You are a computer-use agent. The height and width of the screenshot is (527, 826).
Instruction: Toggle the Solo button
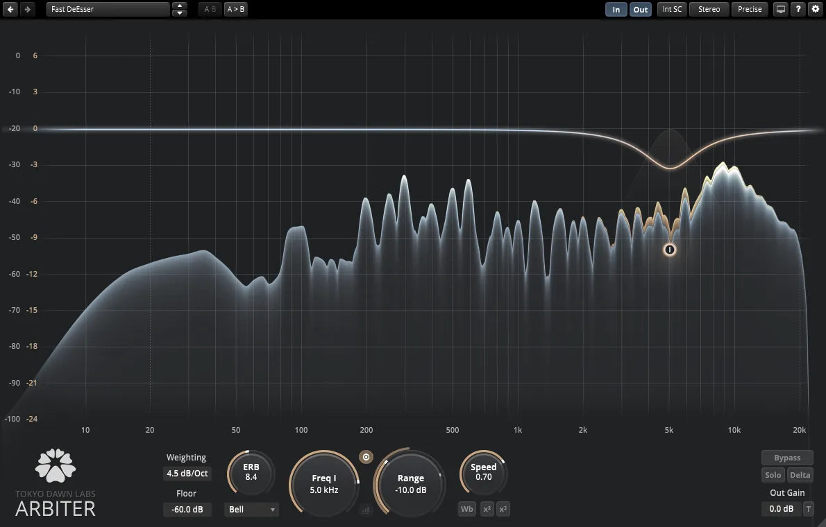(x=773, y=475)
